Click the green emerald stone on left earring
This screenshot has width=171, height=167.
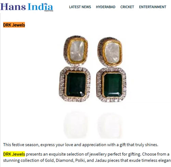click(76, 85)
